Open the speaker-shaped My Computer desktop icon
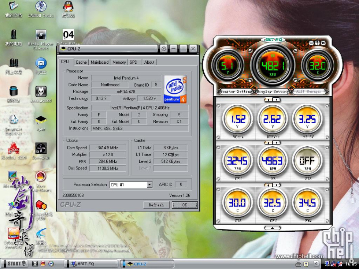Viewport: 359px width, 269px height. [x=14, y=37]
